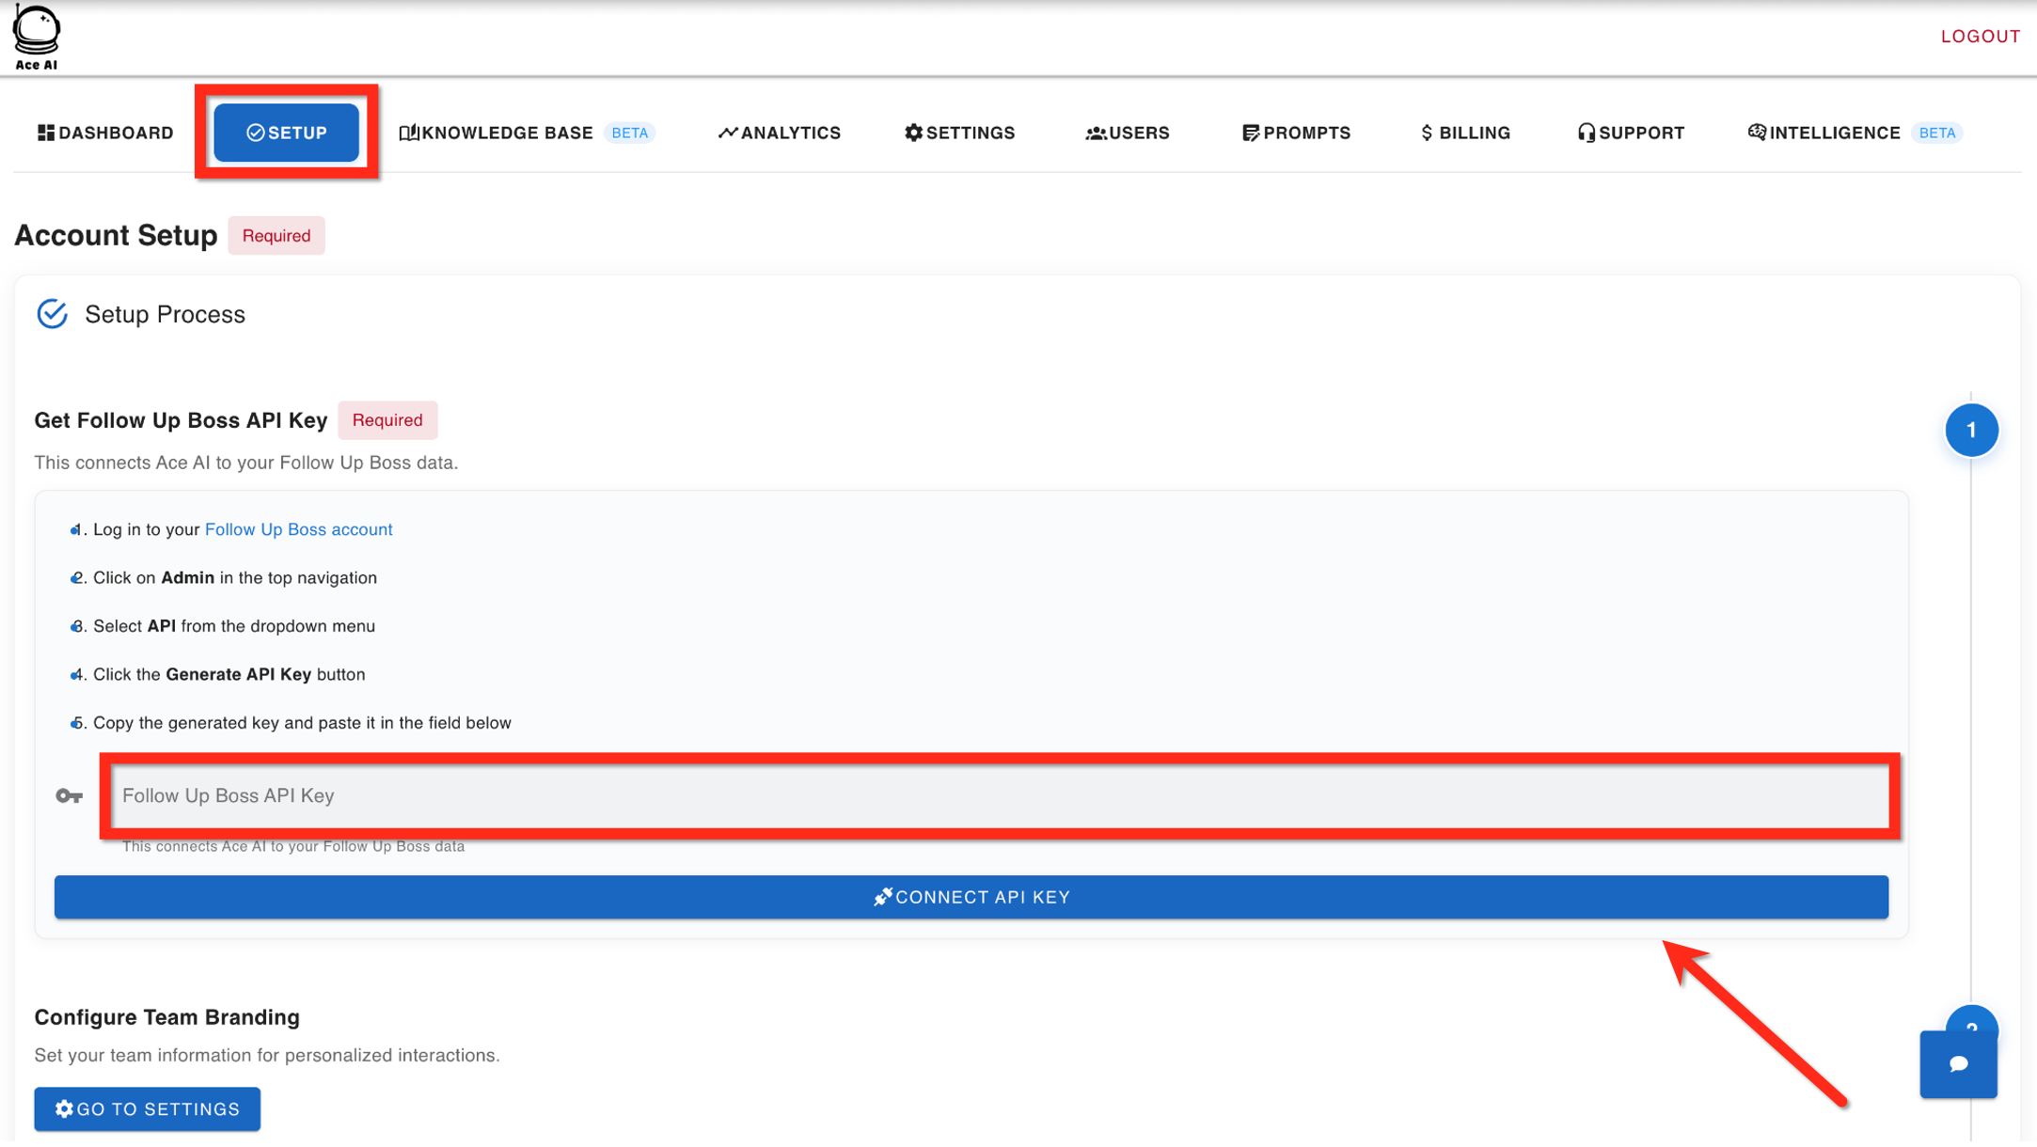Click the Setup Process checkmark icon

pos(53,314)
